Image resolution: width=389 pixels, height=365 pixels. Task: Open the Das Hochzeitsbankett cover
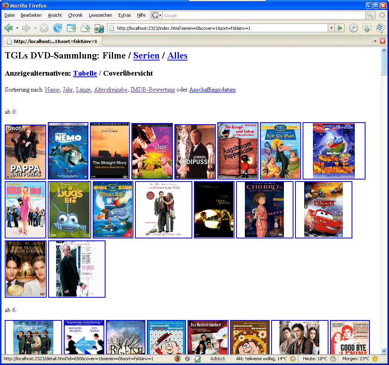tap(208, 337)
